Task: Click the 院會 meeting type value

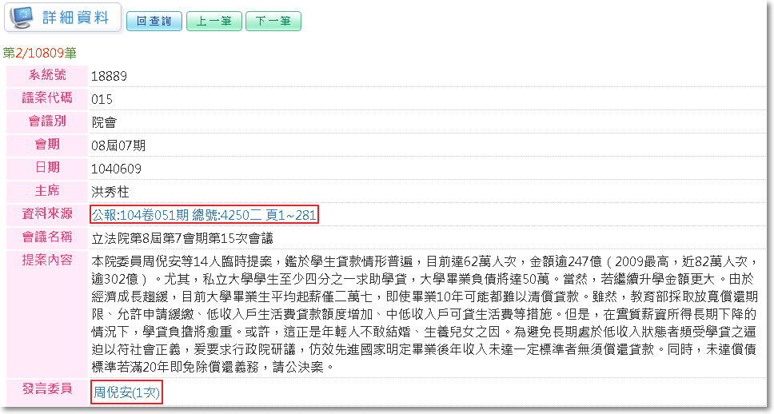Action: pyautogui.click(x=103, y=123)
